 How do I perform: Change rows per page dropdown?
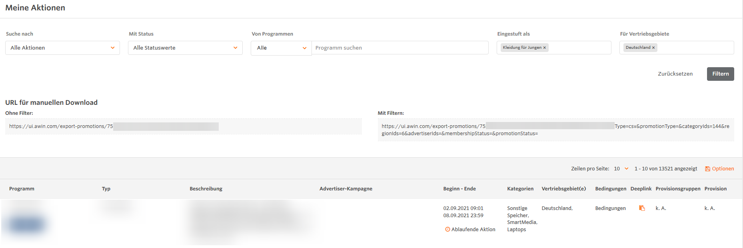[621, 169]
